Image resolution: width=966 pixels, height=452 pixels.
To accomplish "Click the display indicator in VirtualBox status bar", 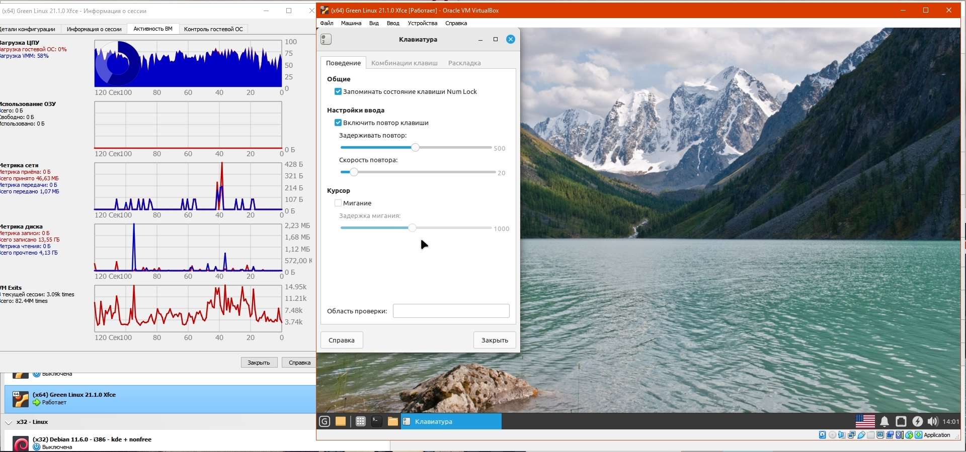I will coord(880,435).
